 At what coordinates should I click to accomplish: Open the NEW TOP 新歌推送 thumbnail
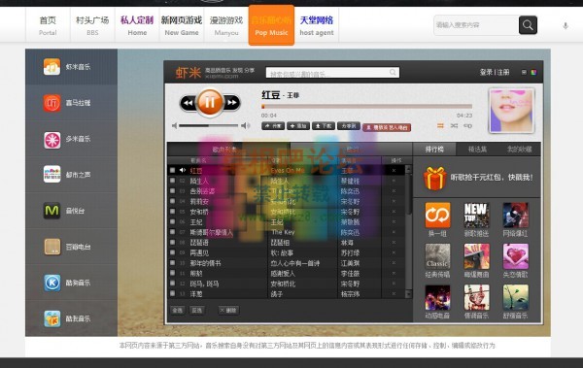coord(476,215)
